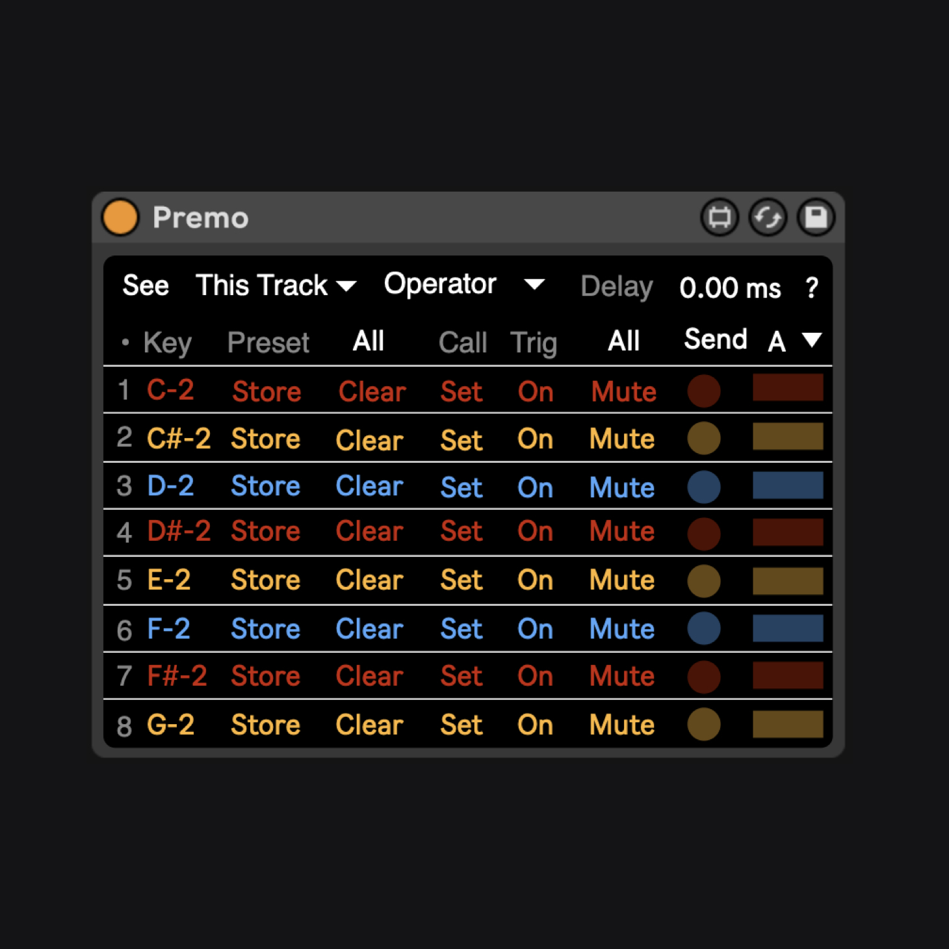This screenshot has width=949, height=949.
Task: Click All in the Preset column header
Action: click(x=368, y=341)
